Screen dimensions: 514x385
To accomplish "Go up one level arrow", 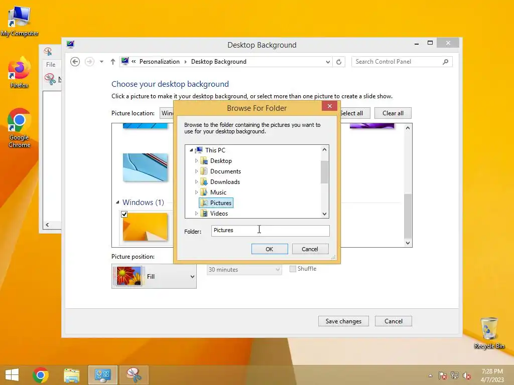I will pos(113,62).
